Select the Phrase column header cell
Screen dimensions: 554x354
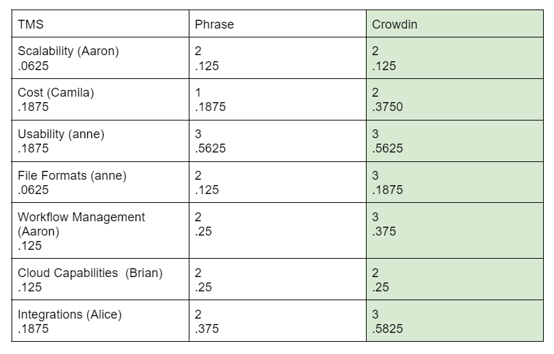pyautogui.click(x=277, y=25)
